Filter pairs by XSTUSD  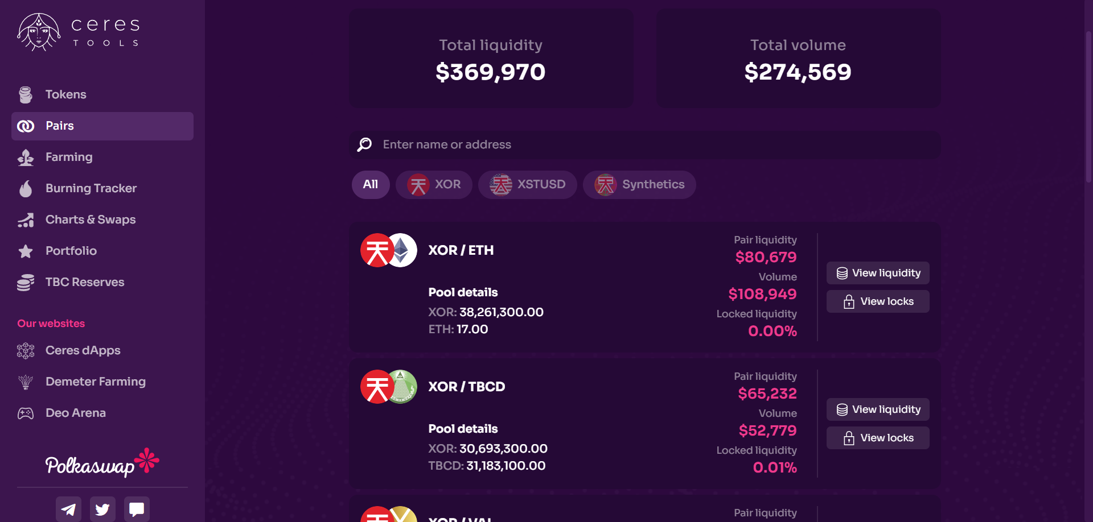[x=528, y=185]
